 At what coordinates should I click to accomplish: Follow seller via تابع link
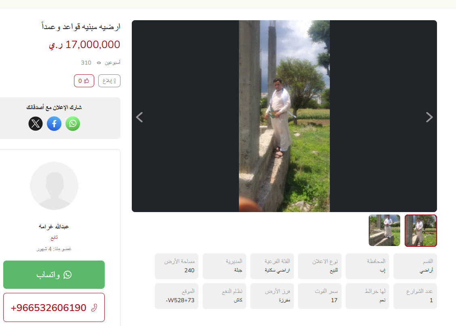click(x=54, y=238)
